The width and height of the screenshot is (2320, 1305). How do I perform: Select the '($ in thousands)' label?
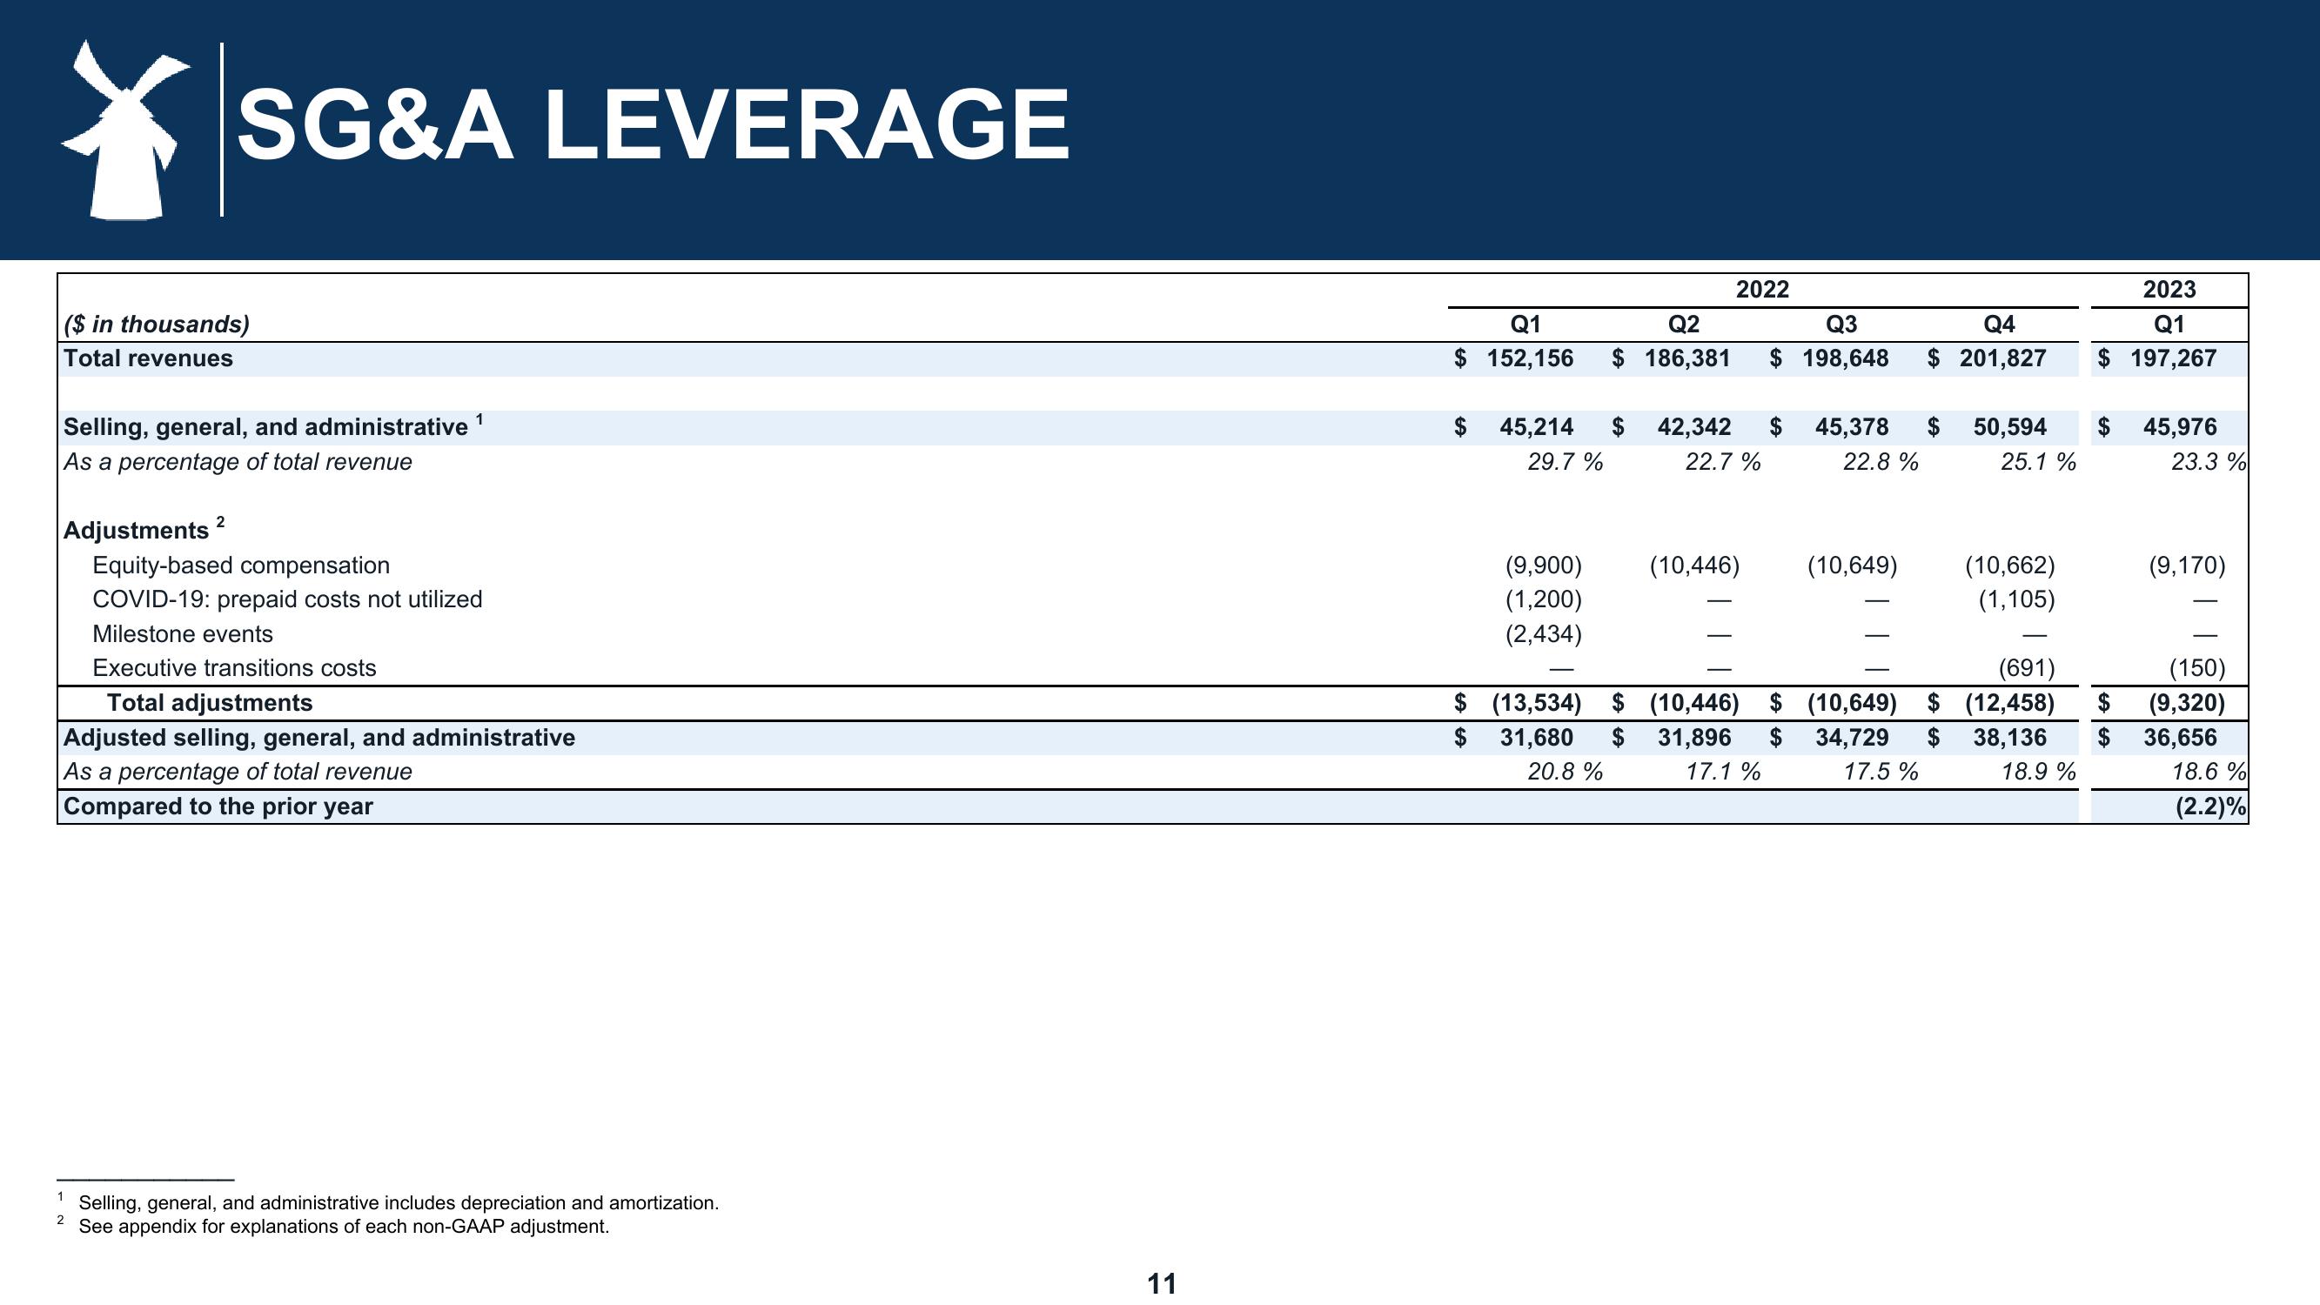pyautogui.click(x=157, y=325)
